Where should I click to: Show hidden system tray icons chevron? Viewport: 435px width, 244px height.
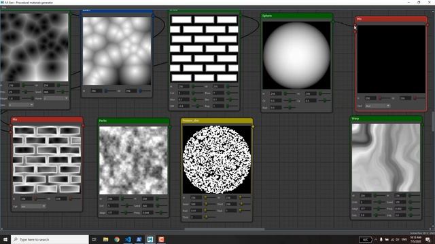pos(376,239)
